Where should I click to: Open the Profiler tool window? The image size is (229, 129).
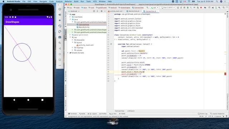click(x=103, y=114)
